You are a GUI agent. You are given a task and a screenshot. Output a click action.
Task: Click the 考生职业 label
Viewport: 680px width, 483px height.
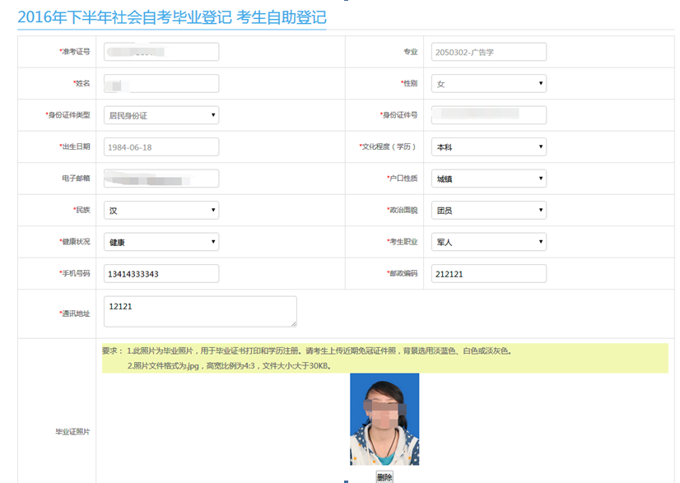(x=402, y=242)
